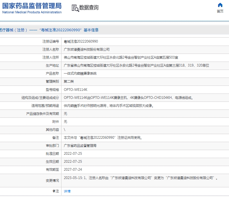Click the 产品储存条件及有效期 label
The height and width of the screenshot is (197, 229).
tap(43, 113)
